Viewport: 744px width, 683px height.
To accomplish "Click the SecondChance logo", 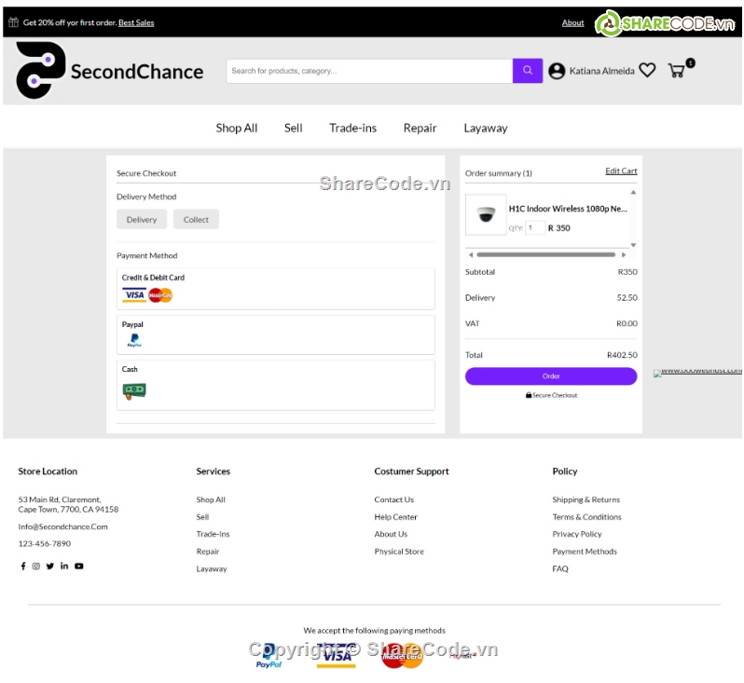I will click(110, 71).
